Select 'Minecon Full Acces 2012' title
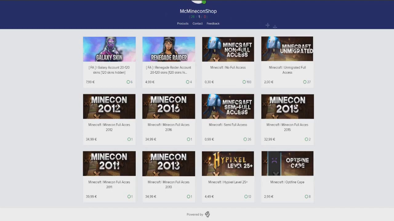Screen dimensions: 394x221 pos(109,127)
